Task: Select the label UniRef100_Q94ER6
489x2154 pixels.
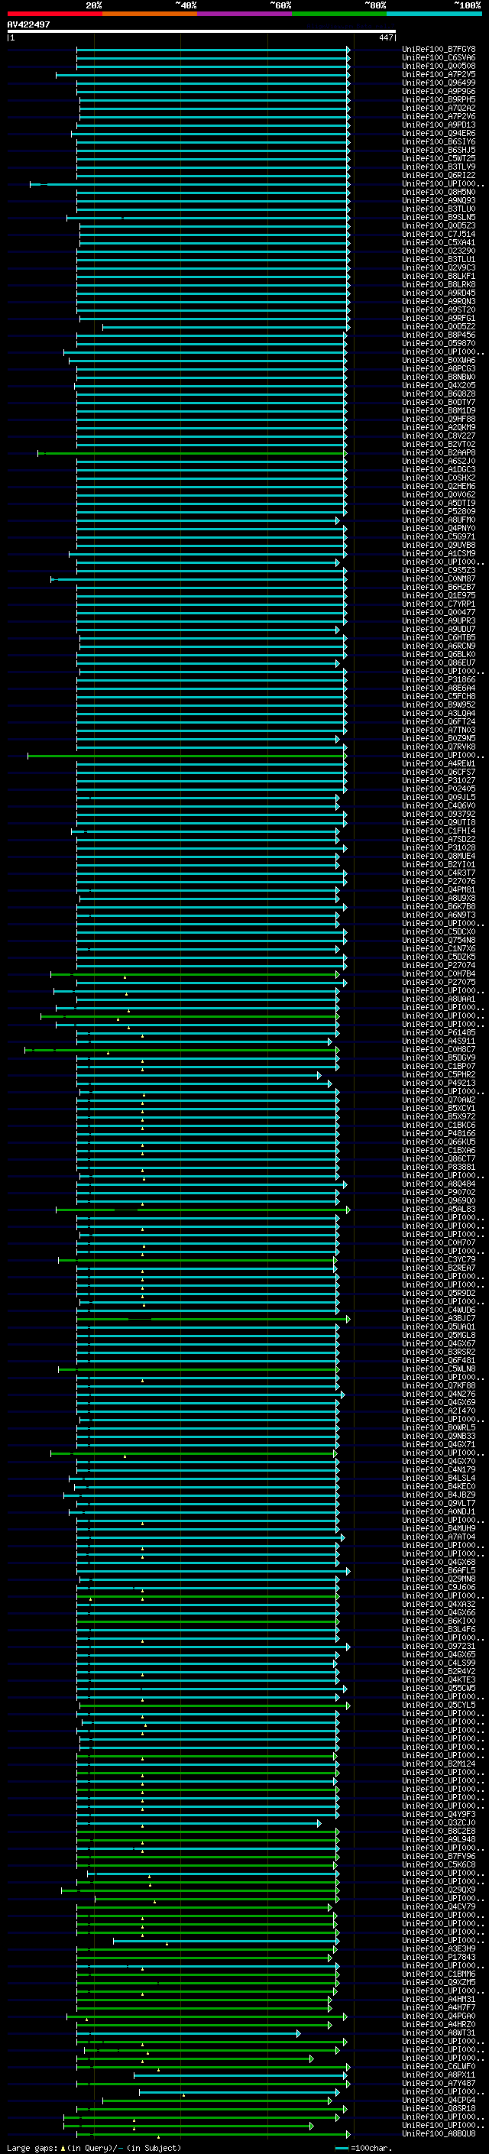Action: coord(439,134)
